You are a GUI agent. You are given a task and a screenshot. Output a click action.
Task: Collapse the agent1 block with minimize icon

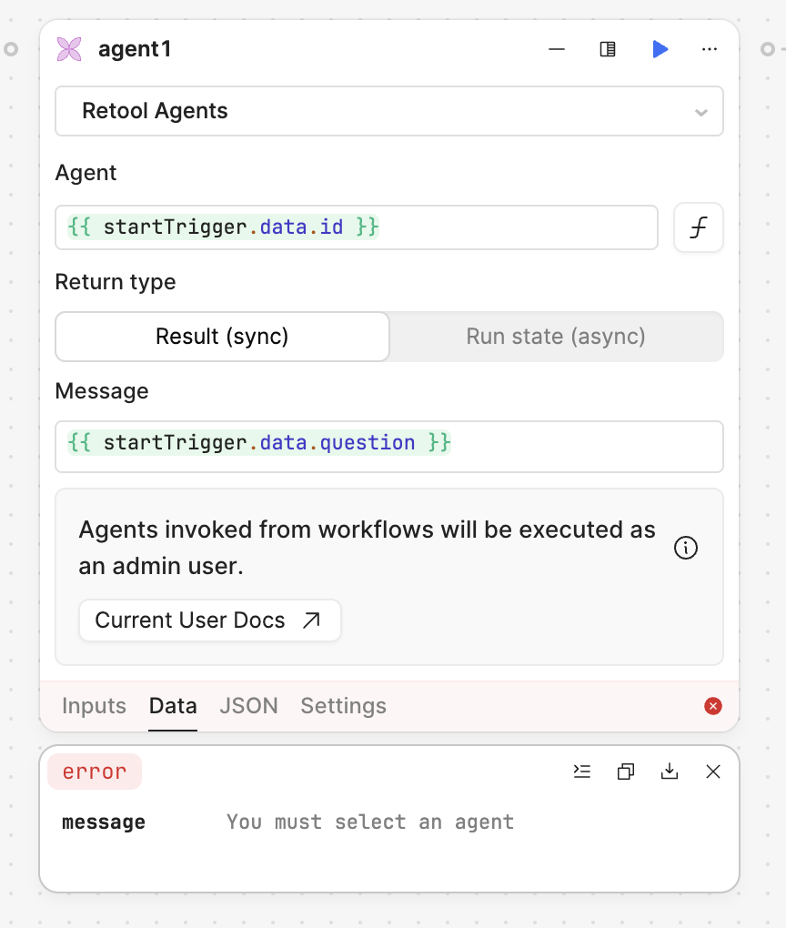(557, 49)
